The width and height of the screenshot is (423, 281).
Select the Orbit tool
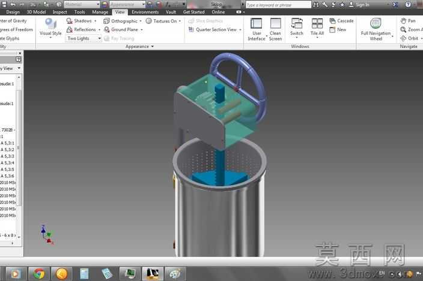(x=410, y=38)
